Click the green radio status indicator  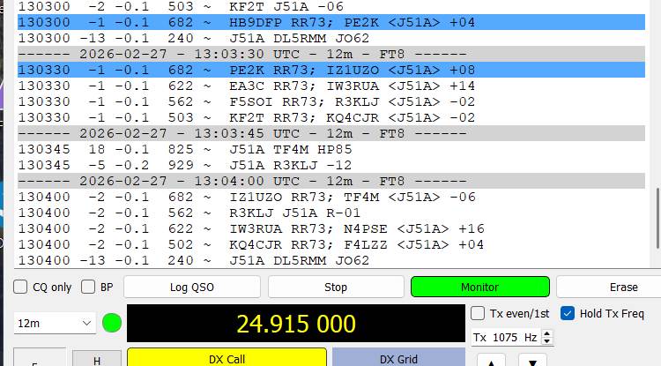pyautogui.click(x=112, y=324)
